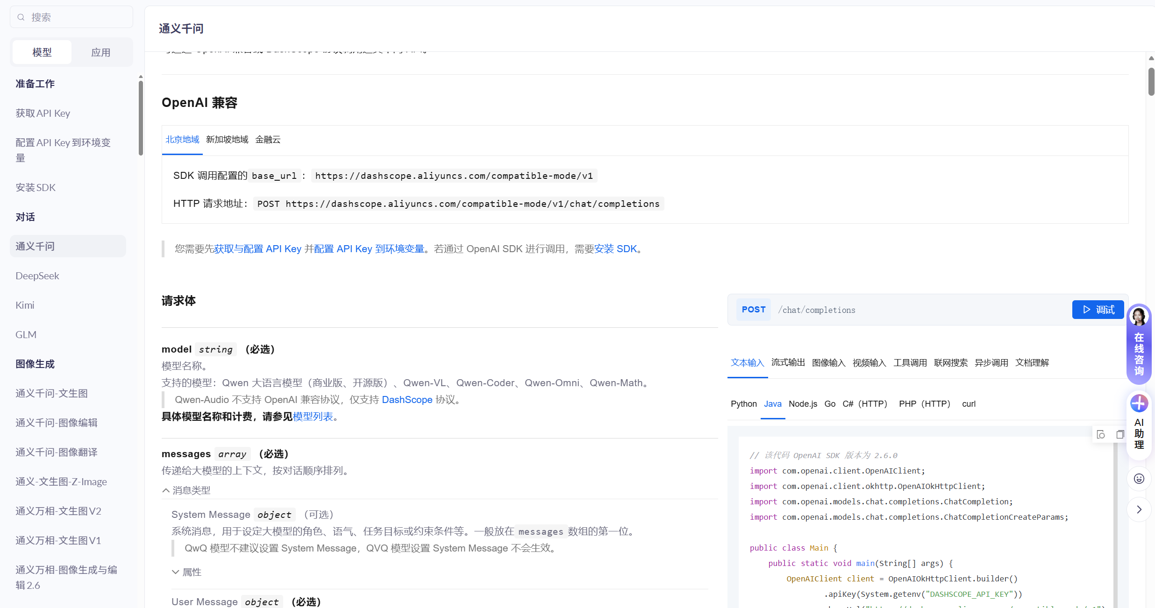Select the Python code language tab
This screenshot has width=1155, height=608.
tap(743, 404)
